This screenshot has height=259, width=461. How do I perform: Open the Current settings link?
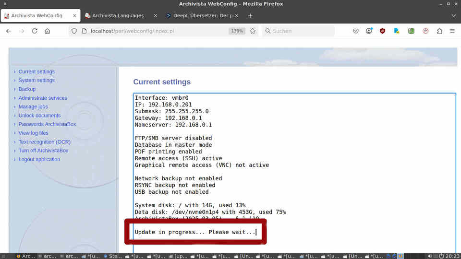tap(37, 71)
